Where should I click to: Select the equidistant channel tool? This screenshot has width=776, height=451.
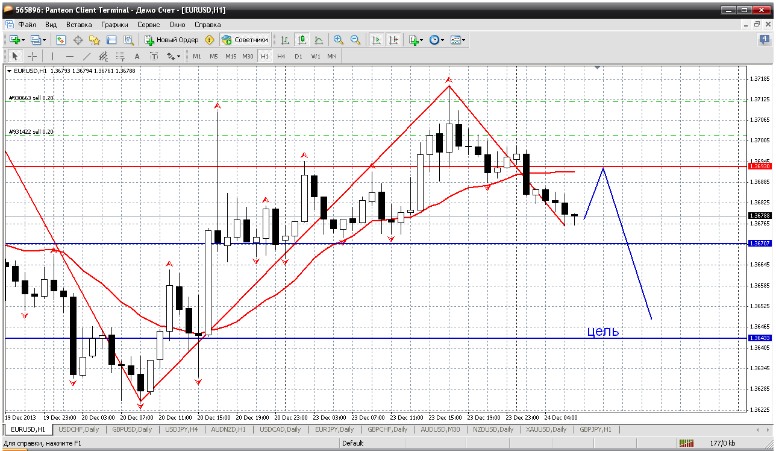click(x=103, y=56)
